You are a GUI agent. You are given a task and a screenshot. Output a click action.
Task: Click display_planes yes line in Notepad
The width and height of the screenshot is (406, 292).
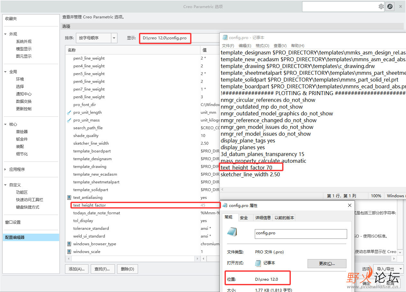point(243,147)
